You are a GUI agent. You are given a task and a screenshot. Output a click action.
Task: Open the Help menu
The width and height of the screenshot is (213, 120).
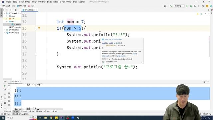[82, 2]
